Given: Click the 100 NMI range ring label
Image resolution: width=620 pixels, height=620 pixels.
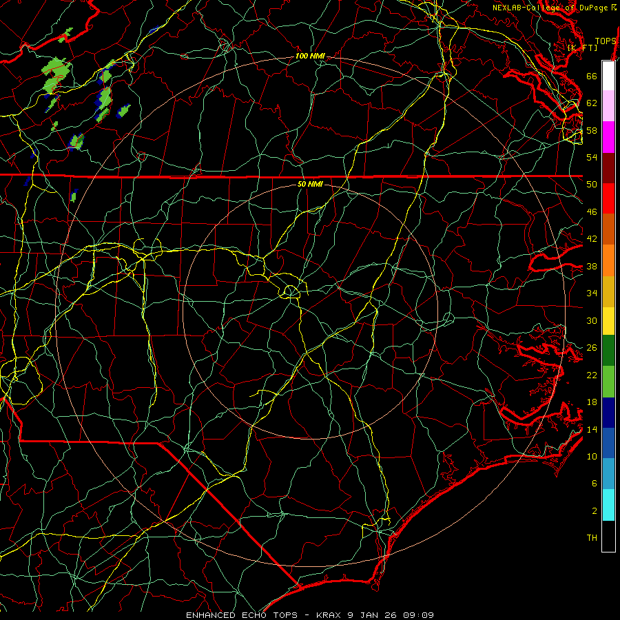Looking at the screenshot, I should point(310,56).
